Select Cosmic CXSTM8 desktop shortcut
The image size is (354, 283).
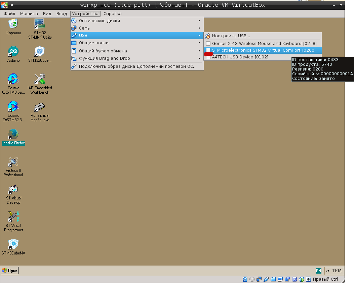pyautogui.click(x=13, y=84)
